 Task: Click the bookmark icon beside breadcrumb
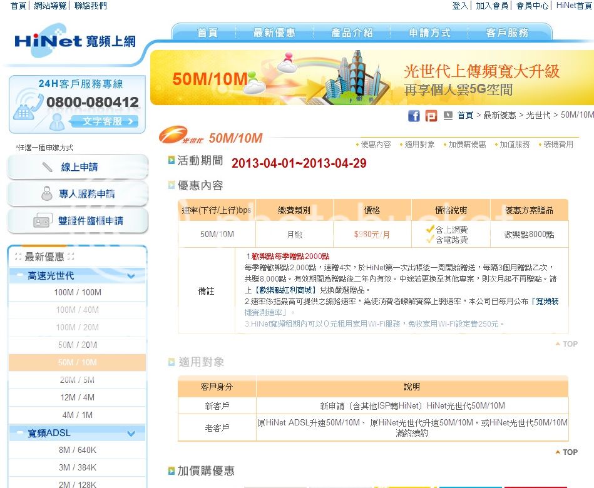[448, 115]
